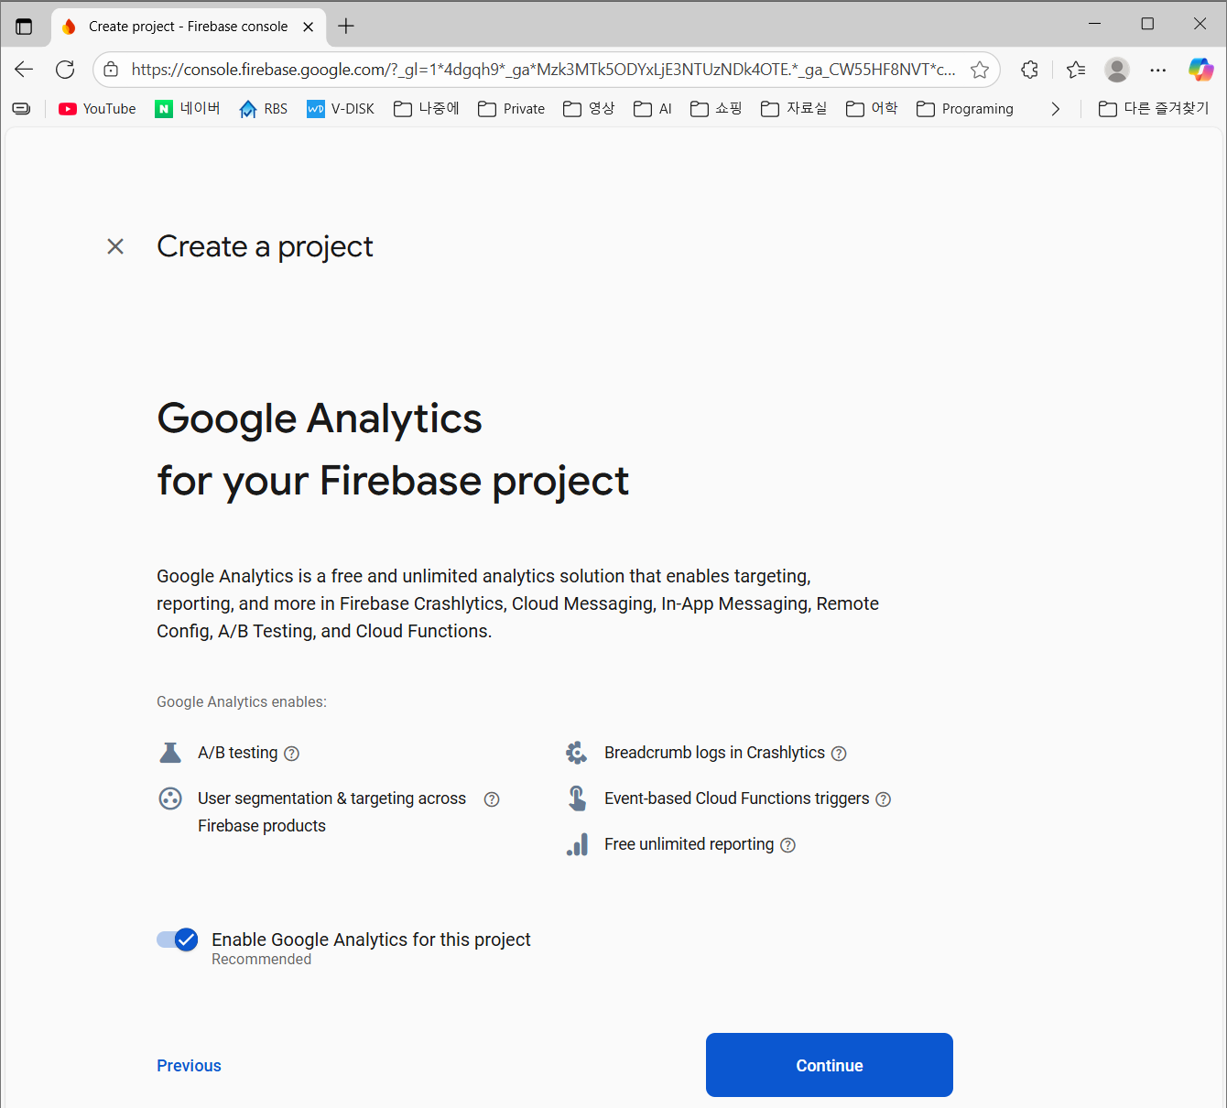
Task: Open help tooltip for Free unlimited reporting
Action: click(787, 845)
